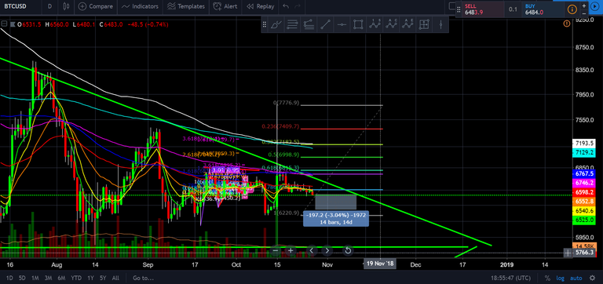Select the brush drawing tool
The image size is (603, 284).
coord(276,24)
